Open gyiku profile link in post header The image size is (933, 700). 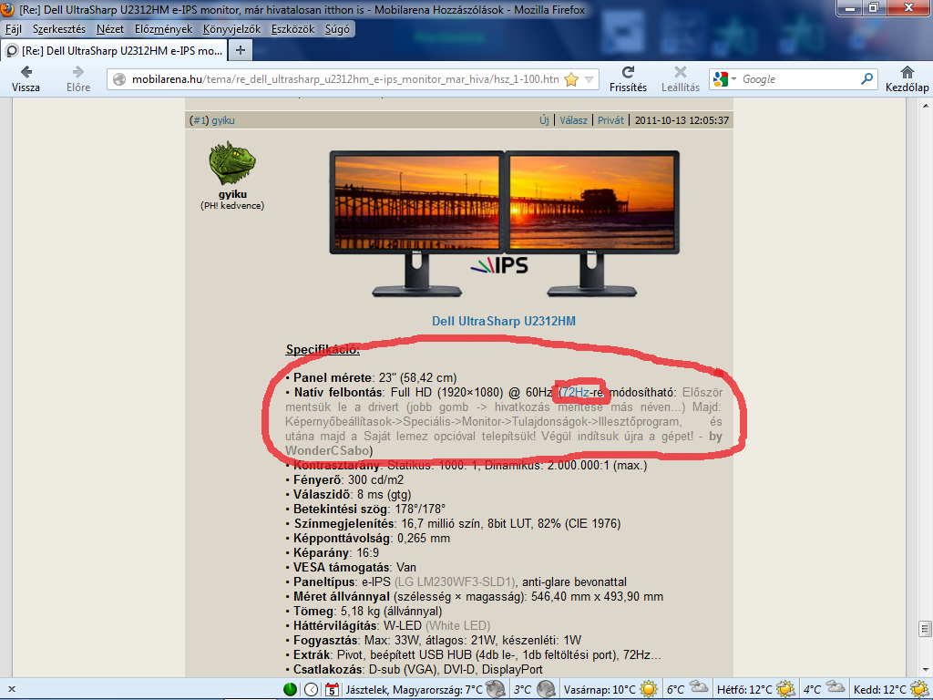[223, 120]
